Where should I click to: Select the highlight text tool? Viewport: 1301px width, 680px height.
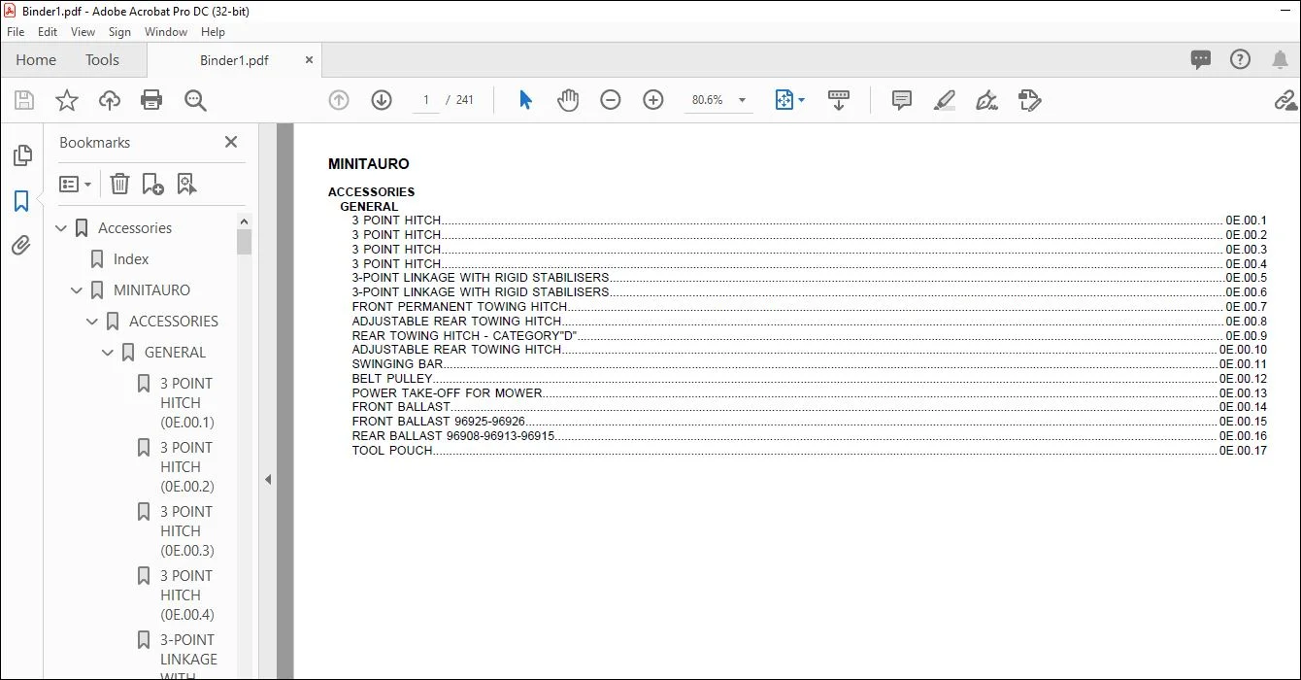[x=945, y=100]
